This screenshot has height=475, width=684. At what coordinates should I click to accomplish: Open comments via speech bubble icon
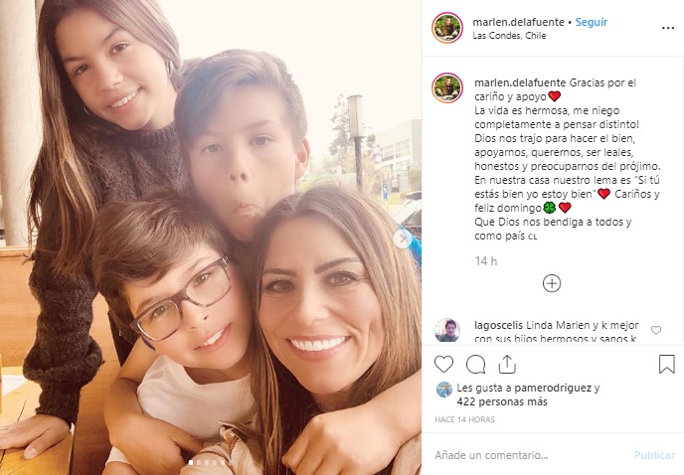[475, 365]
